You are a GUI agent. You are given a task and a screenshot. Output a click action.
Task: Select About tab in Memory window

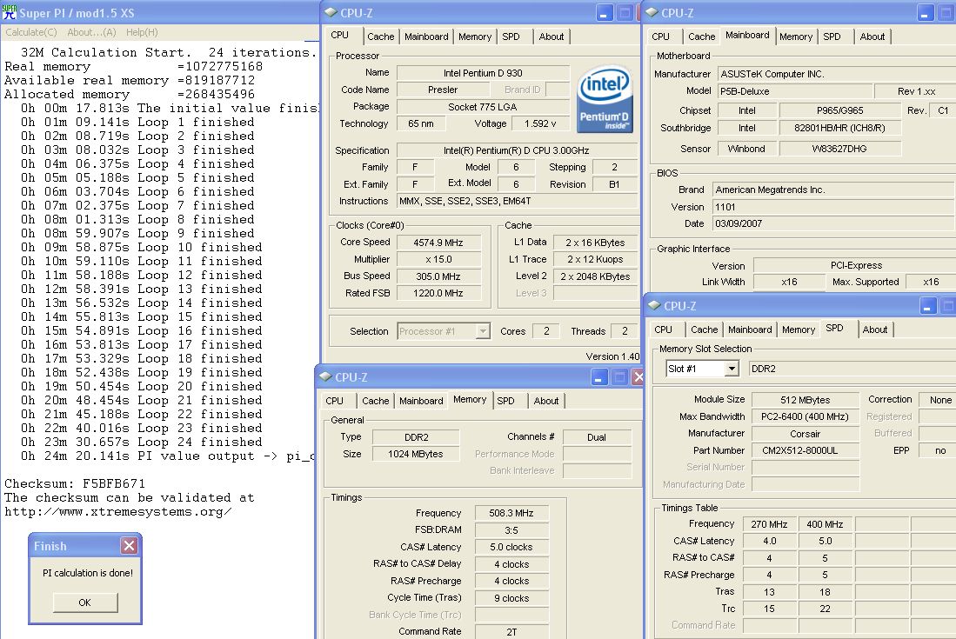[x=545, y=401]
